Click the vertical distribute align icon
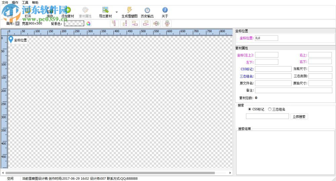 tap(167, 23)
